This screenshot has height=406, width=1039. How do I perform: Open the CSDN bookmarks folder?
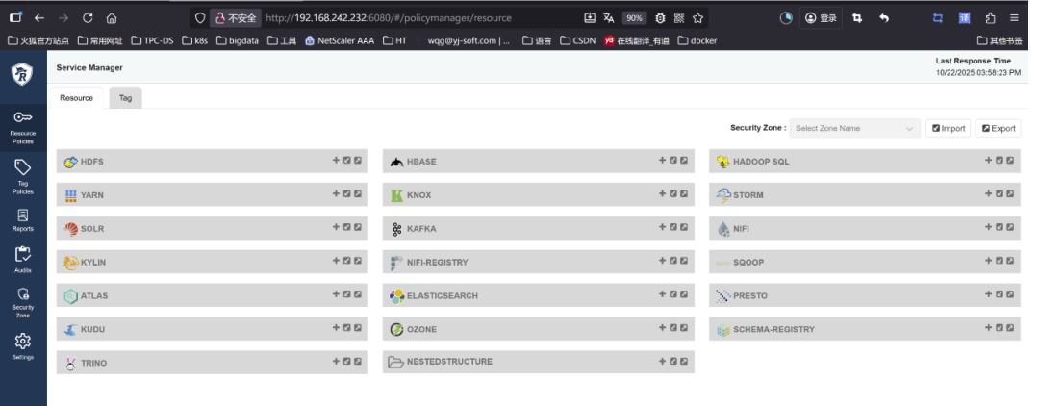click(577, 40)
